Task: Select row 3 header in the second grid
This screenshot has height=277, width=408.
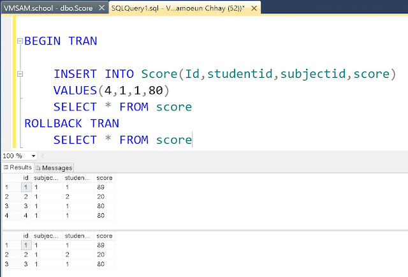Action: [x=11, y=264]
